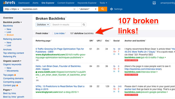Open 'VITAL: 15 Predictions to Read' link
The width and height of the screenshot is (175, 99).
point(60,88)
